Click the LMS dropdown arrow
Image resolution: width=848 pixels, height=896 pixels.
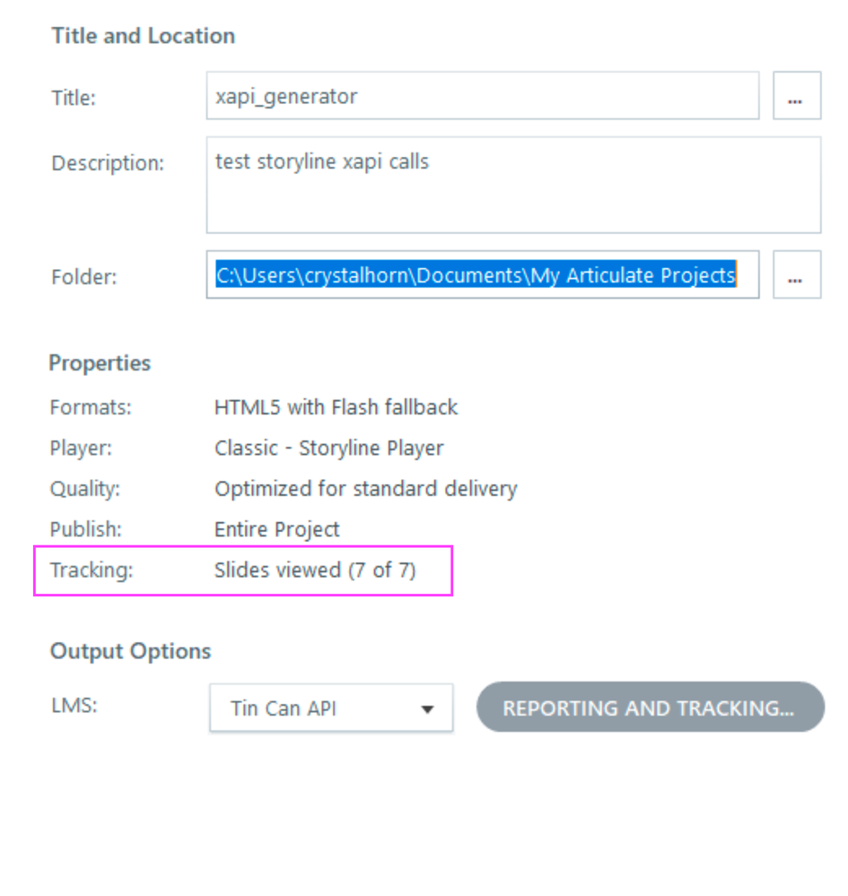pos(427,709)
